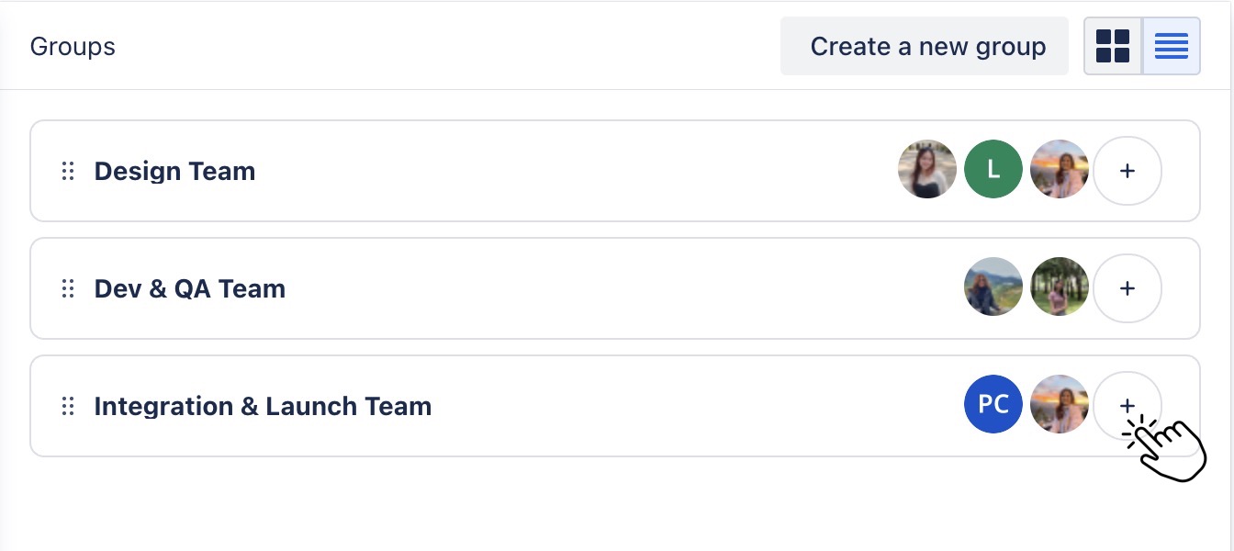Viewport: 1234px width, 551px height.
Task: Switch to grid view of groups
Action: point(1113,45)
